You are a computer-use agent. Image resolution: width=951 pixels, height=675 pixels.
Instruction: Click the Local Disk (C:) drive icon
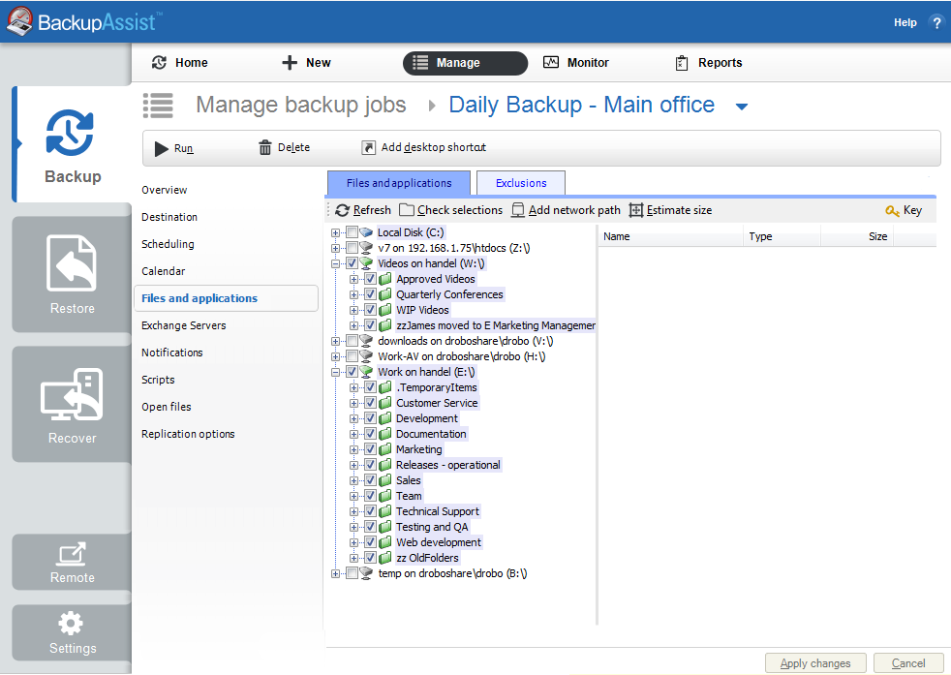pyautogui.click(x=366, y=232)
